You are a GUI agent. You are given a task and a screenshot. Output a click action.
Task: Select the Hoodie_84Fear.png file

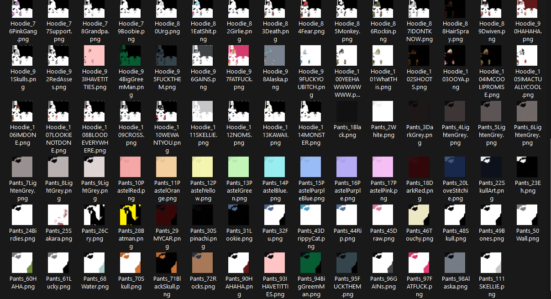point(310,18)
